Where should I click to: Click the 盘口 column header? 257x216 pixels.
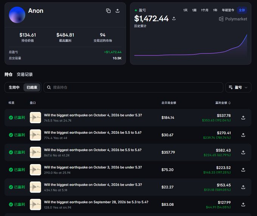pyautogui.click(x=33, y=103)
